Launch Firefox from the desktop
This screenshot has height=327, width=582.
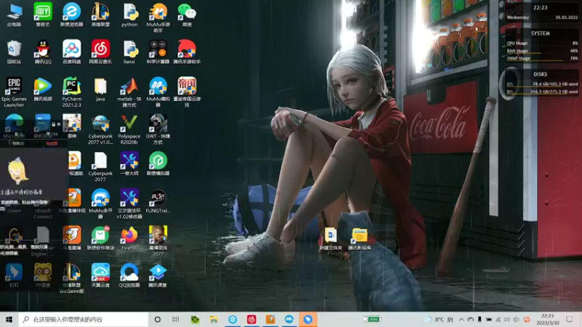[129, 238]
